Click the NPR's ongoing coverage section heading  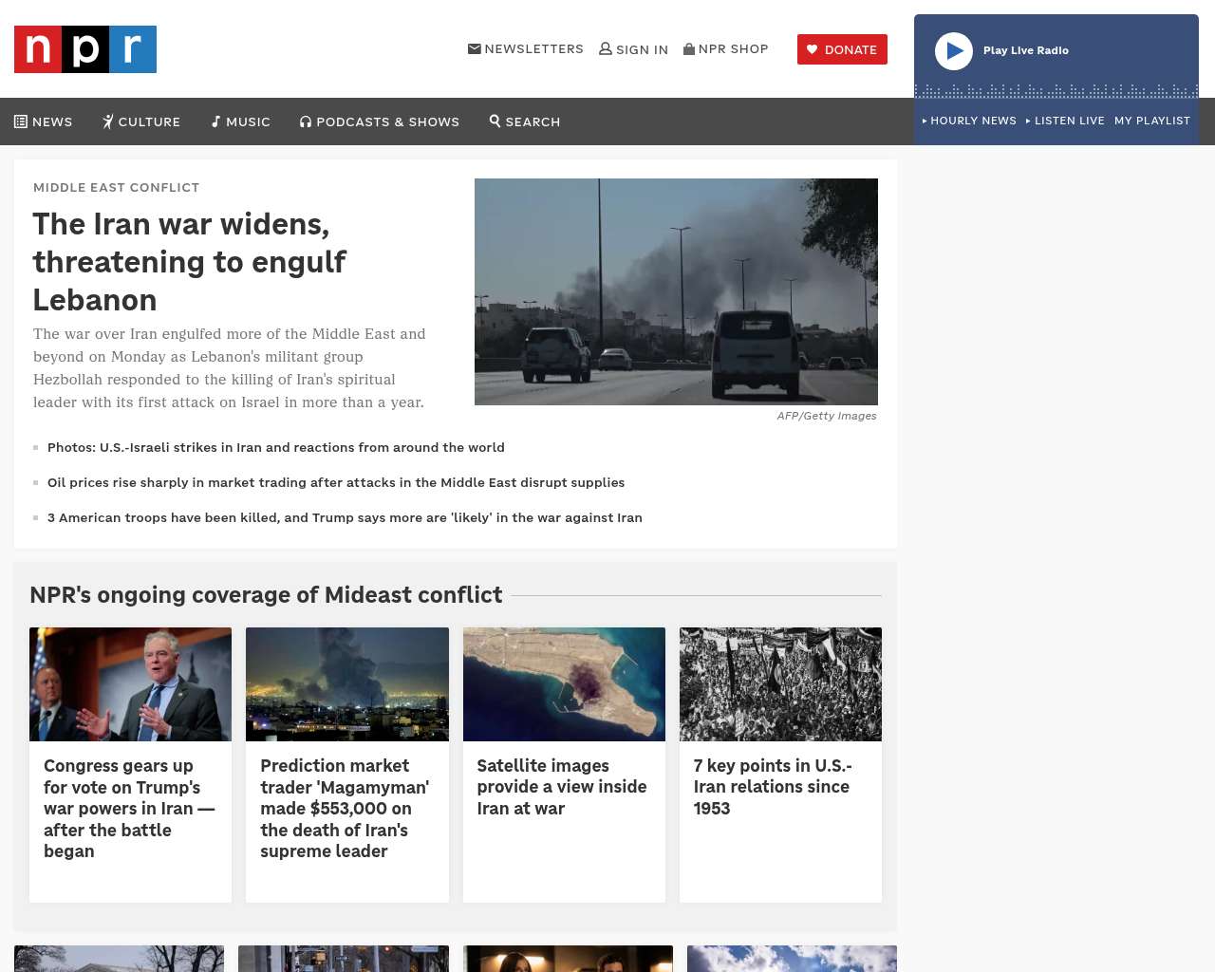[x=266, y=594]
